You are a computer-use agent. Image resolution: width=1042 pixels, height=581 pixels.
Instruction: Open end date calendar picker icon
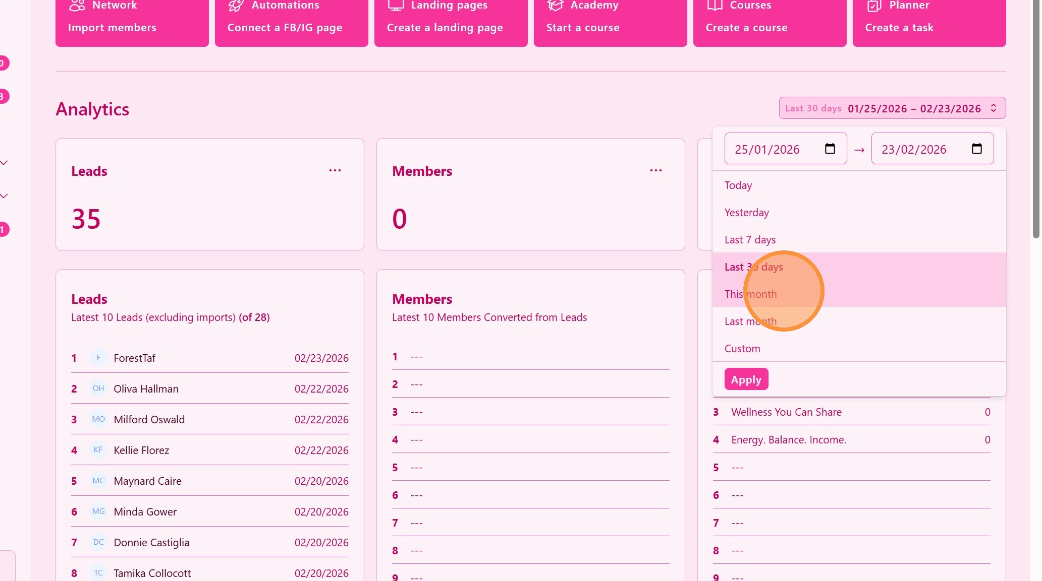(x=976, y=149)
